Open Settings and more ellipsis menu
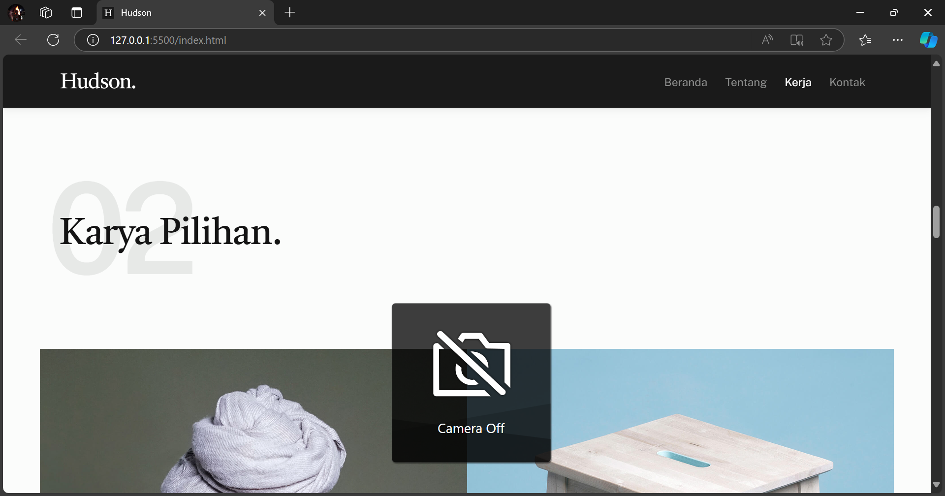 pyautogui.click(x=897, y=40)
